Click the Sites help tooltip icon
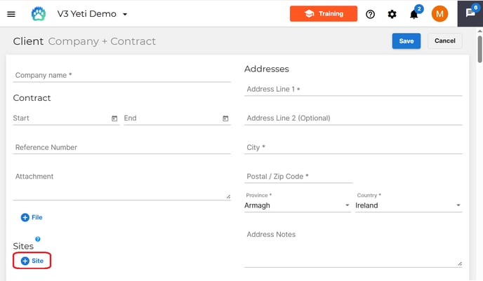Viewport: 483px width, 281px height. [x=38, y=239]
